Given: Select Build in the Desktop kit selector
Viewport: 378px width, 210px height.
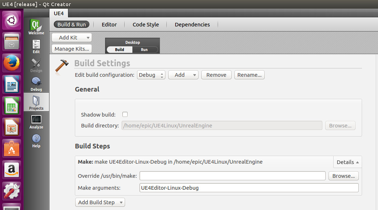Looking at the screenshot, I should tap(120, 50).
